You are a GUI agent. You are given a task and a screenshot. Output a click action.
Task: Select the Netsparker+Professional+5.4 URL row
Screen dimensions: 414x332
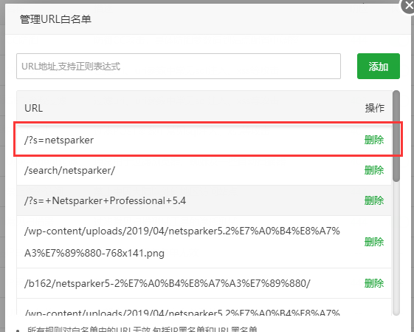coord(204,200)
